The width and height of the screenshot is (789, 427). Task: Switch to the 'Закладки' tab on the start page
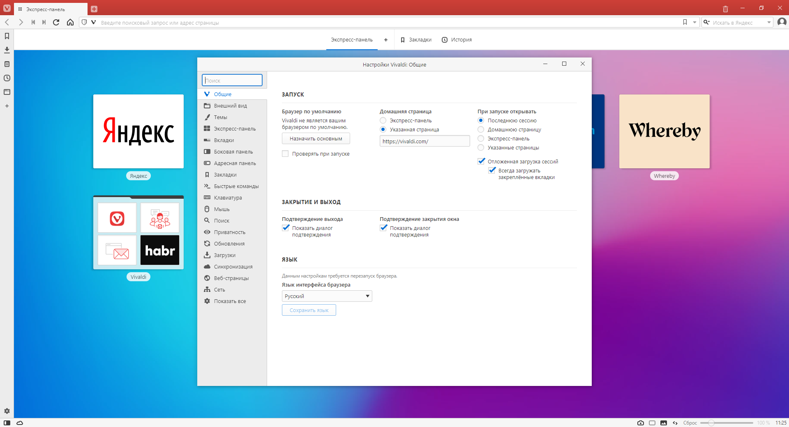click(x=416, y=40)
